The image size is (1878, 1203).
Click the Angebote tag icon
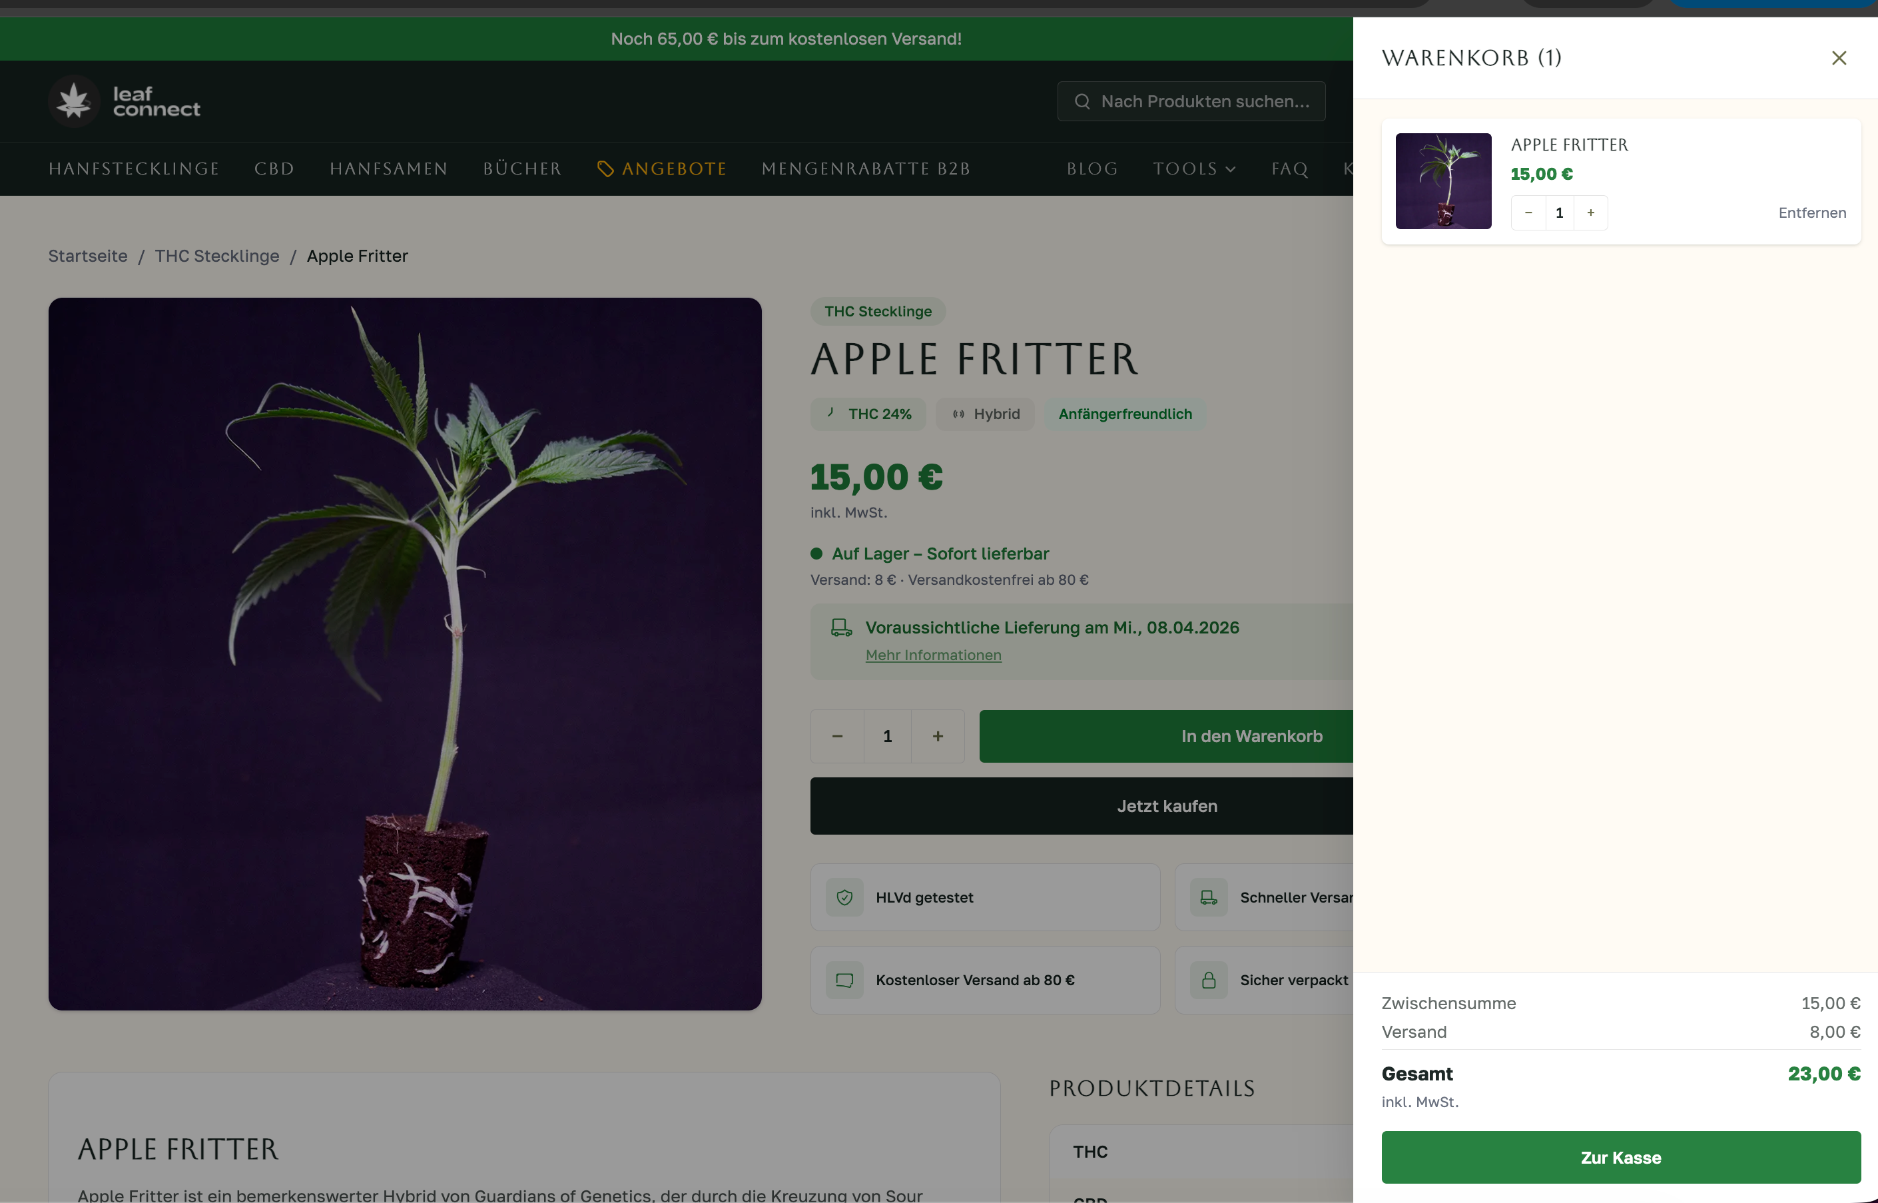[x=605, y=169]
